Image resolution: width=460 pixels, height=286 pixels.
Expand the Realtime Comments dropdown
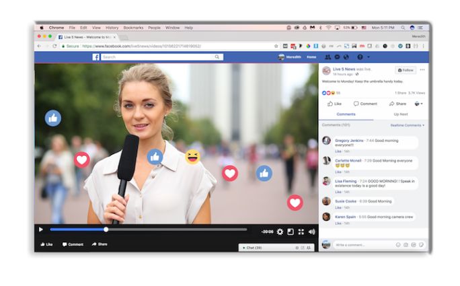[x=409, y=125]
